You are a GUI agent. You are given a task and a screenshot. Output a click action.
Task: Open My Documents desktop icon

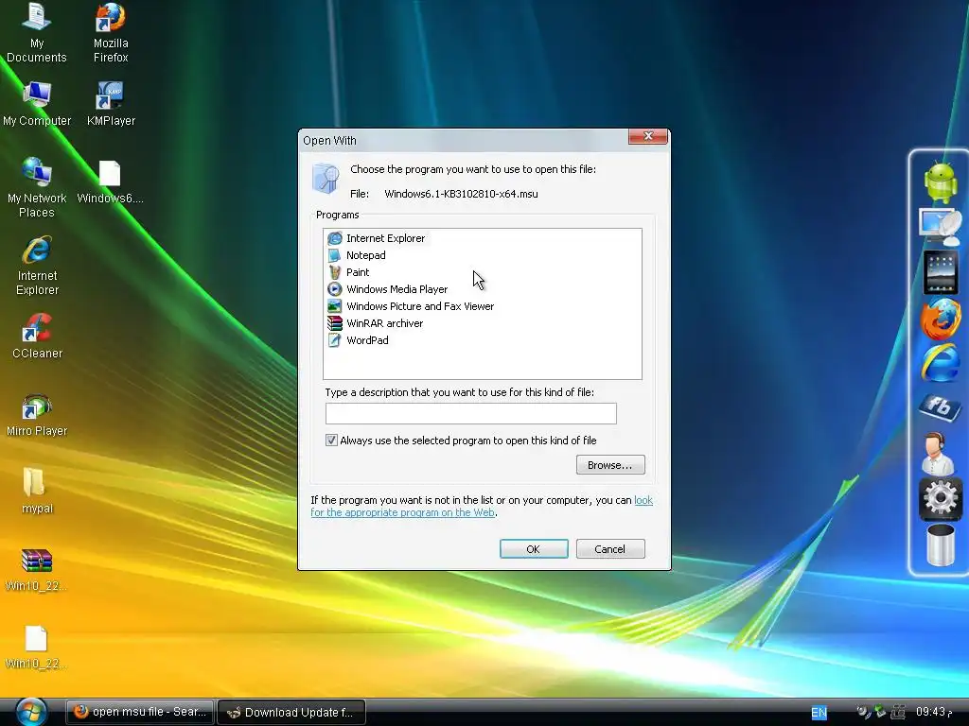coord(37,32)
